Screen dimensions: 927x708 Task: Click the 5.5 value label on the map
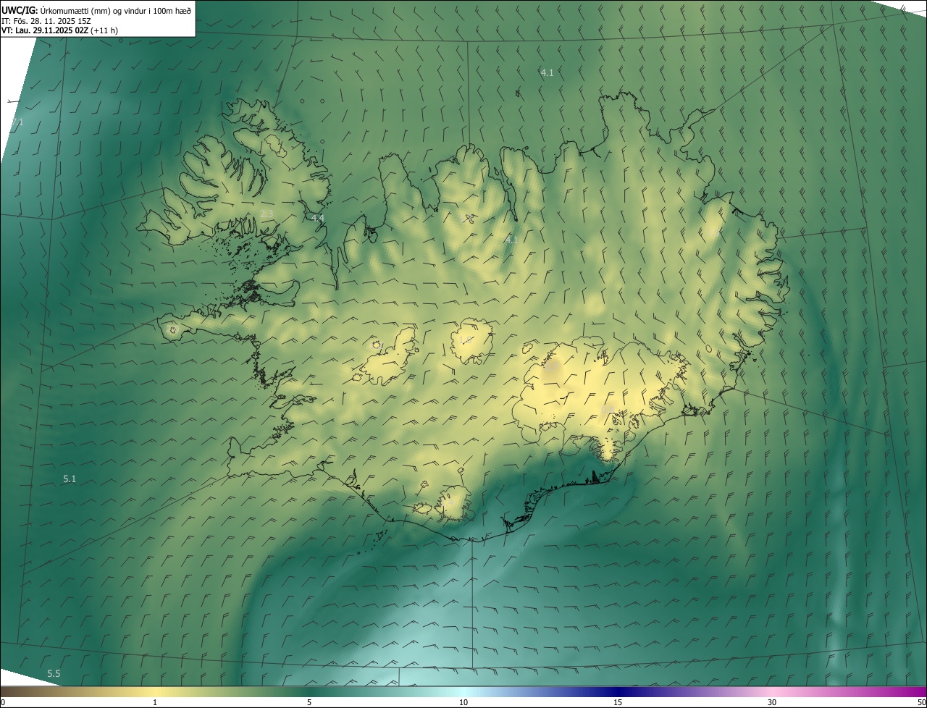(54, 674)
